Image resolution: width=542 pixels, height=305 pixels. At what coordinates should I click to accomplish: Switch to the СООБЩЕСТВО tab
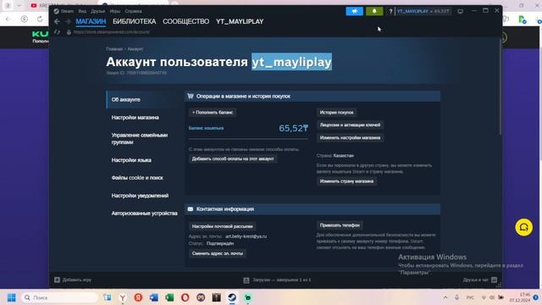[x=186, y=21]
